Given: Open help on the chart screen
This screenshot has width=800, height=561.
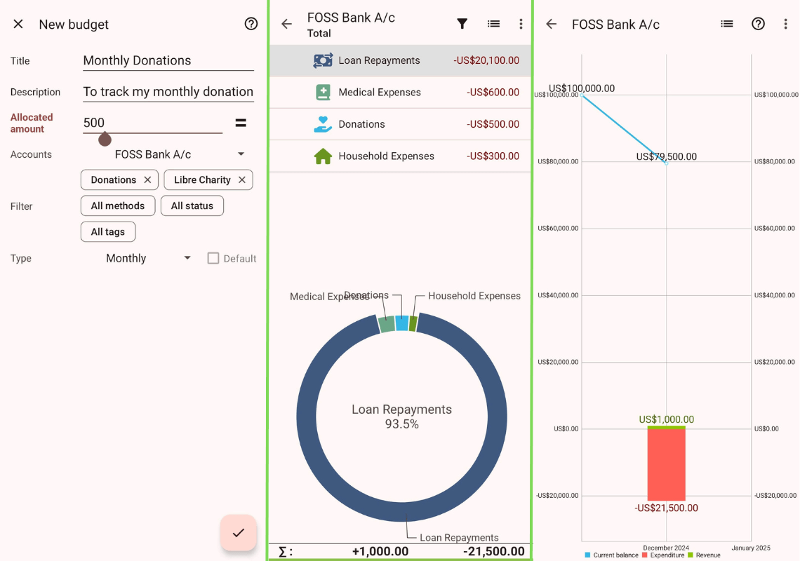Looking at the screenshot, I should 758,23.
